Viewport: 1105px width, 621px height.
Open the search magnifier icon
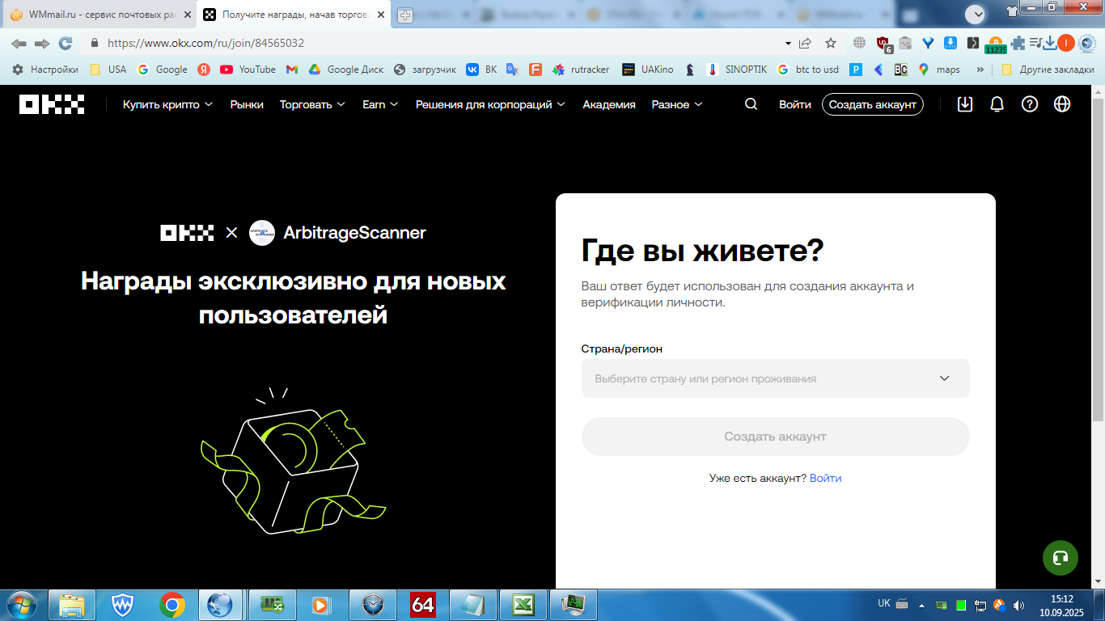click(x=751, y=104)
